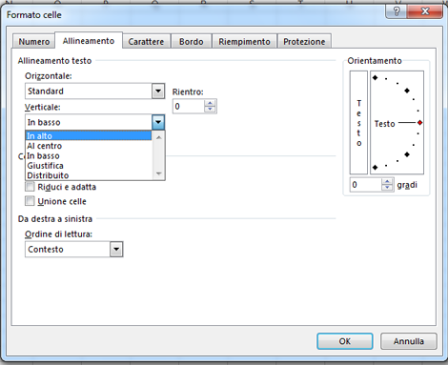Open the Orizzontale dropdown arrow
This screenshot has width=448, height=365.
click(158, 91)
